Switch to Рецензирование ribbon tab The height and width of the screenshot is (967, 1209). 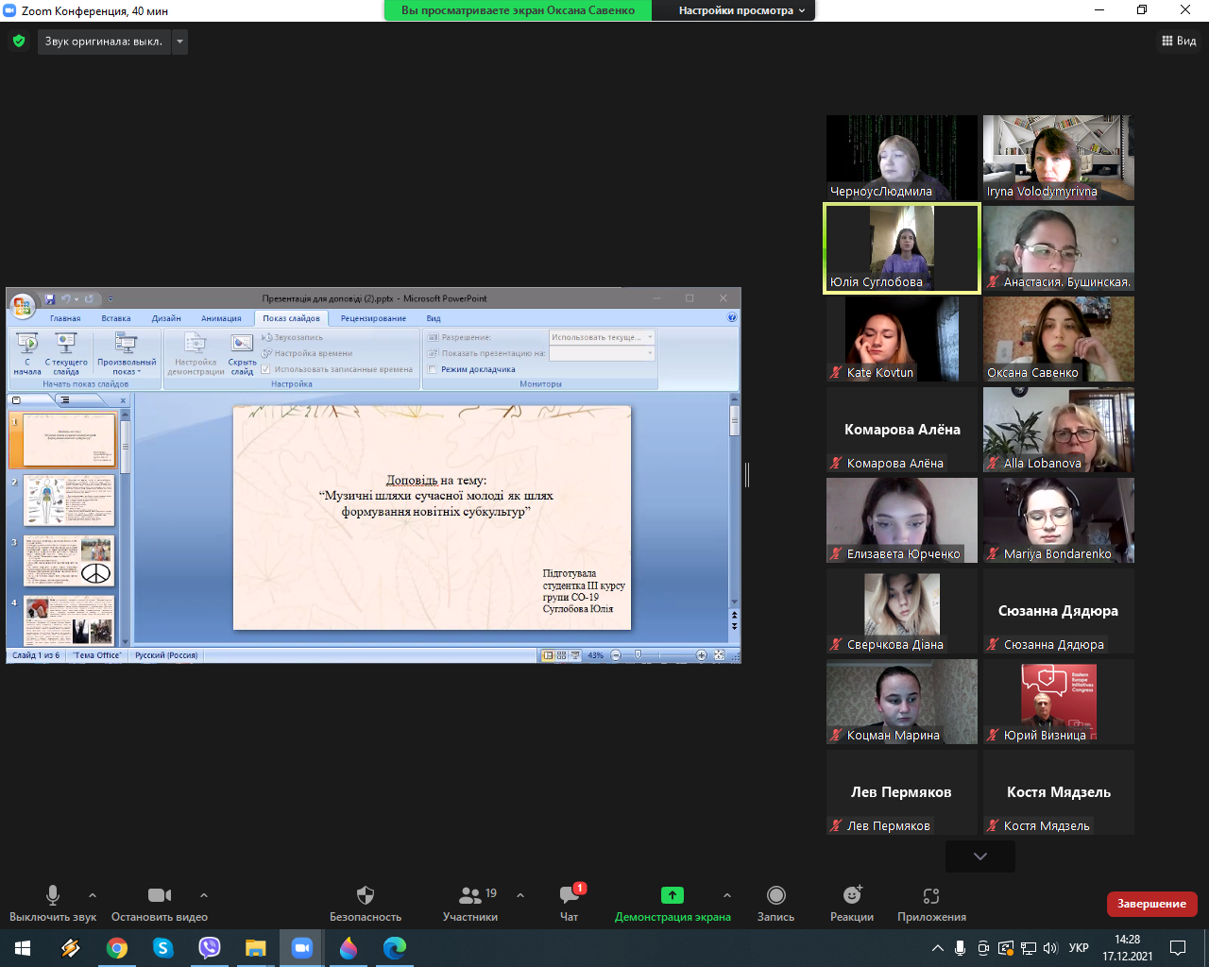(x=373, y=318)
